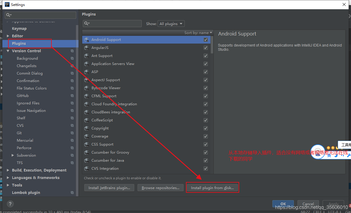This screenshot has height=213, width=351.
Task: Disable the CFML Support checkbox
Action: 205,96
